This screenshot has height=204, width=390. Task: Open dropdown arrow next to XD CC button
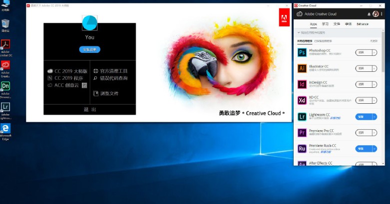[375, 100]
